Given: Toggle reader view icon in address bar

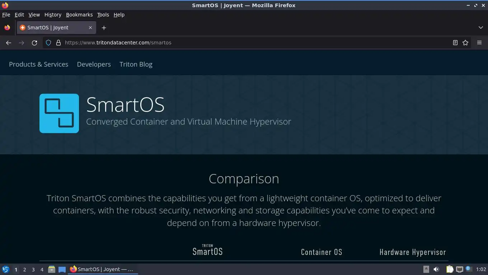Looking at the screenshot, I should click(455, 43).
